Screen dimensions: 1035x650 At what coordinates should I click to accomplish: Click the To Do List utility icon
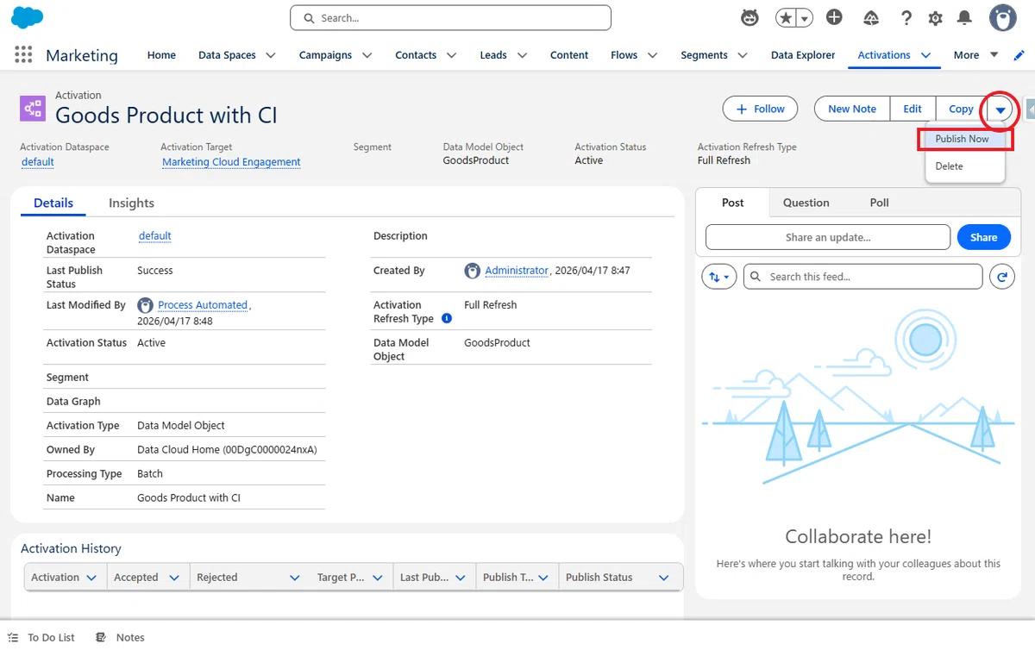coord(13,638)
